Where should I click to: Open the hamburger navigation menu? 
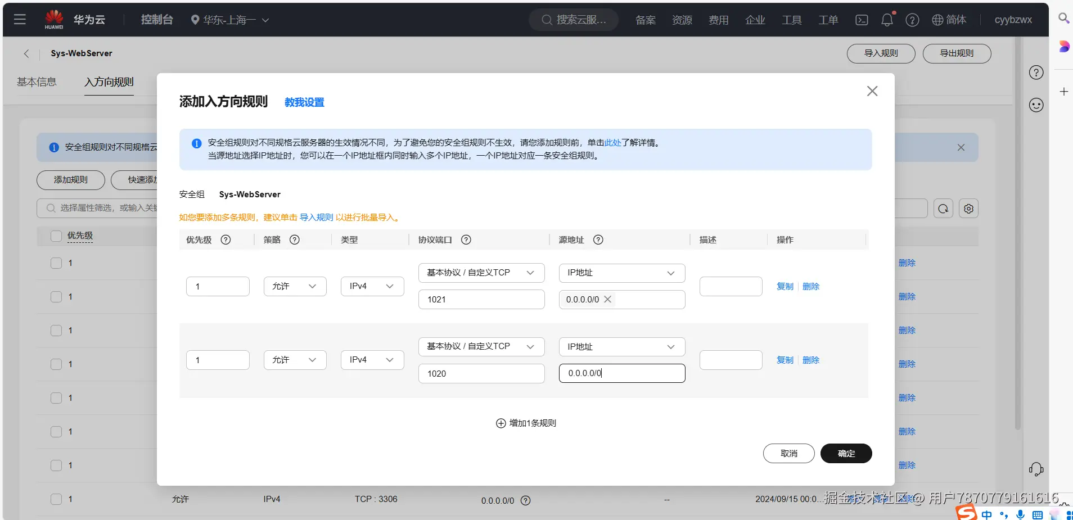click(20, 20)
